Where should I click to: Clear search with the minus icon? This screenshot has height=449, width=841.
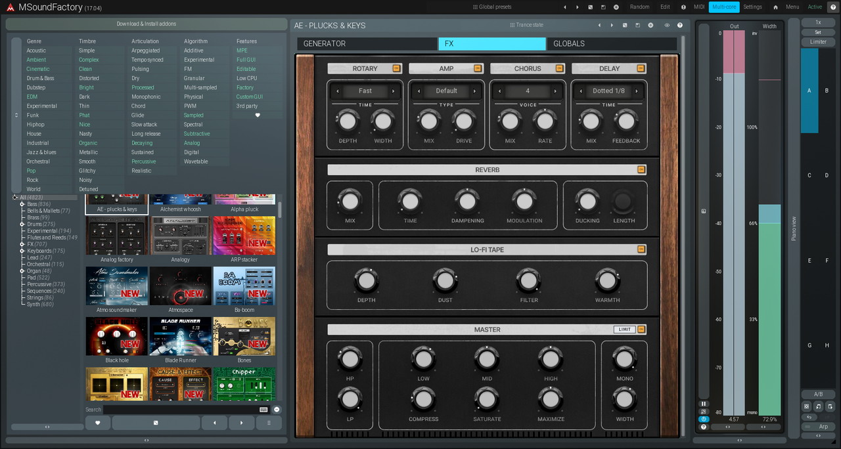point(277,410)
